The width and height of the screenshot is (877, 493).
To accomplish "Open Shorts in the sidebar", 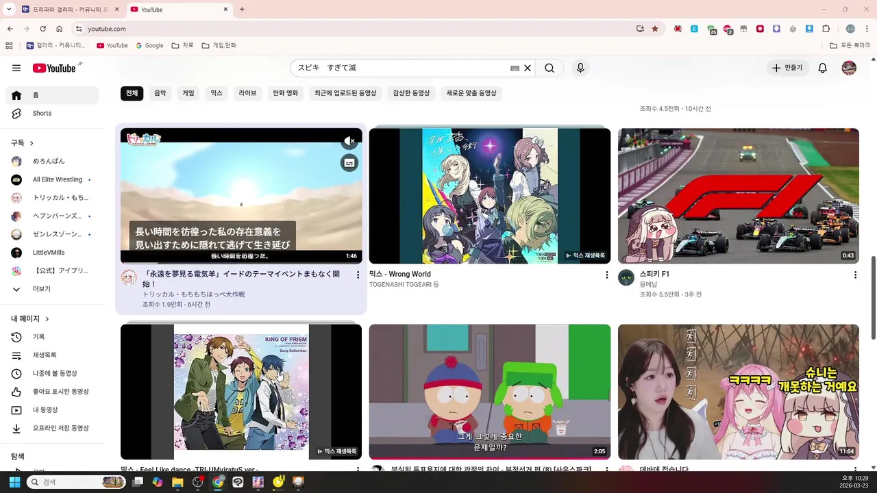I will pyautogui.click(x=52, y=113).
